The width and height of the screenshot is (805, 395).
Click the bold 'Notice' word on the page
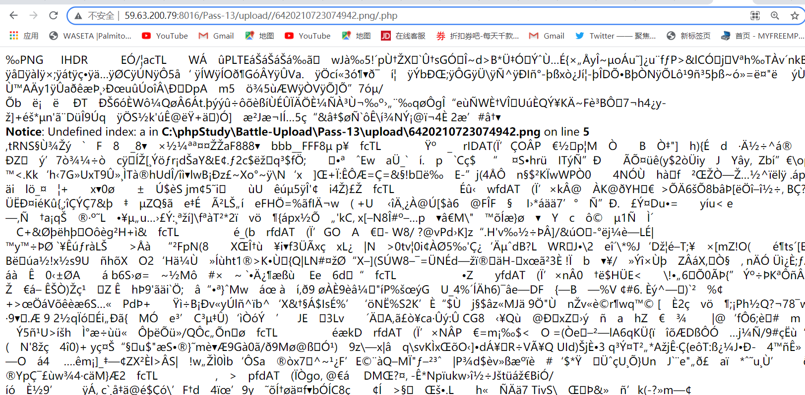tap(24, 132)
